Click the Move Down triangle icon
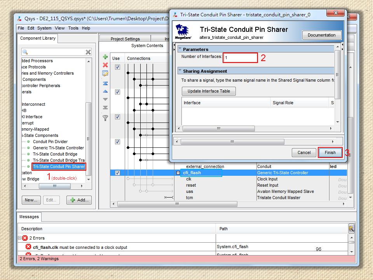 point(105,99)
